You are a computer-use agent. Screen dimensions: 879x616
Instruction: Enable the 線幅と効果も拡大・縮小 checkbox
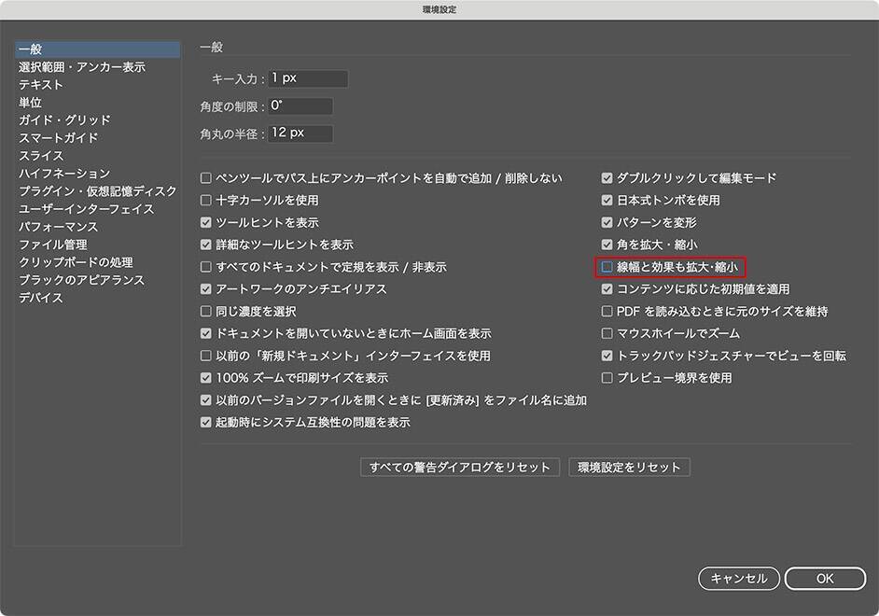pos(607,267)
